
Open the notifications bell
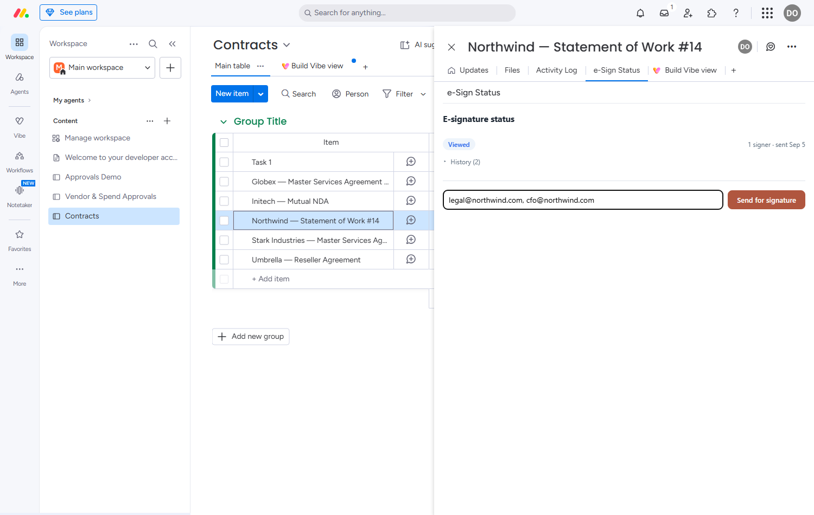tap(640, 13)
